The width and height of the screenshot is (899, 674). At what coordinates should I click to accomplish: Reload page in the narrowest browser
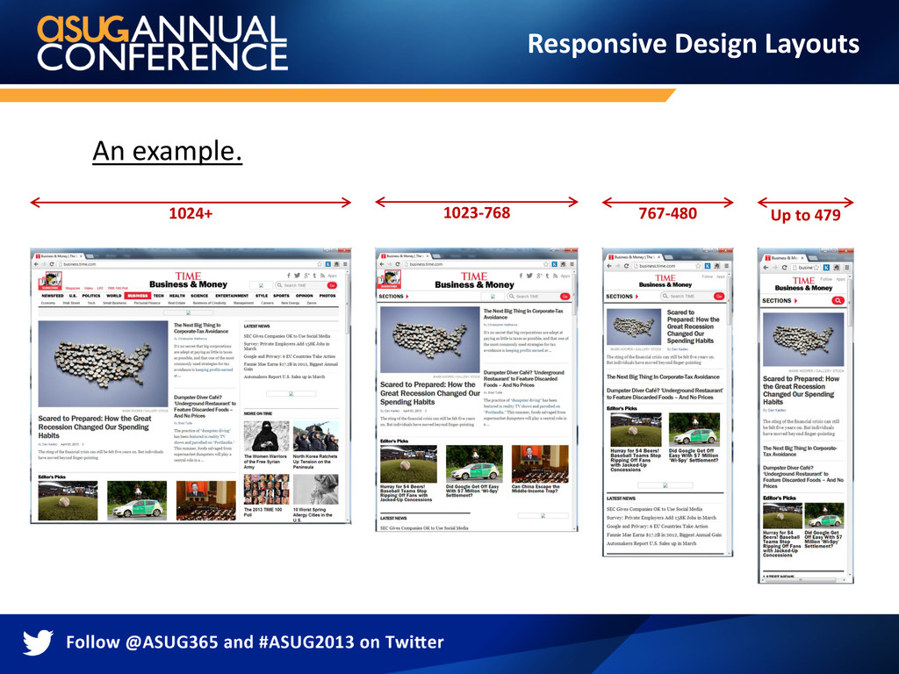(x=784, y=267)
